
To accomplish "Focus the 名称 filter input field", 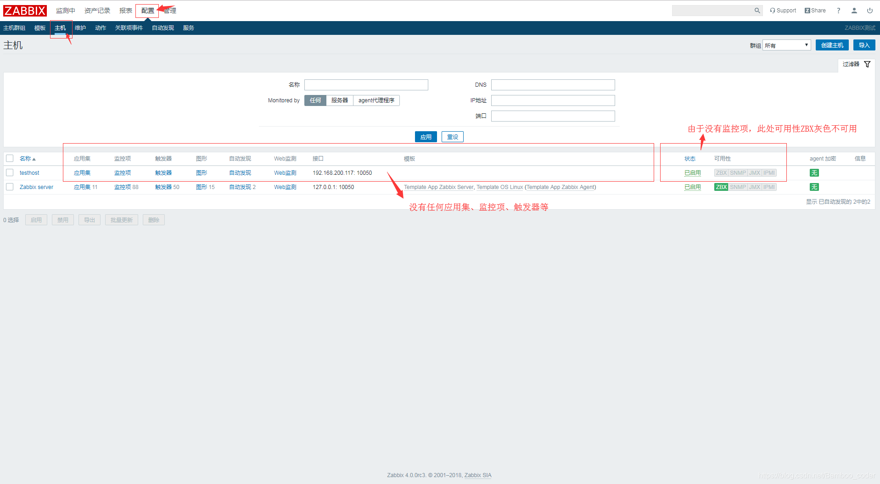I will 366,85.
